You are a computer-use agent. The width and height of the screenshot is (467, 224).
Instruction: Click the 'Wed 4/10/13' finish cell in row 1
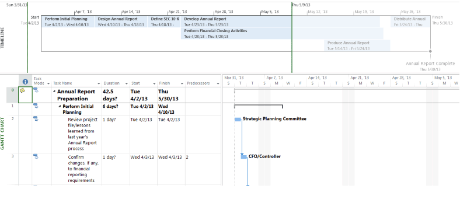[x=171, y=110]
